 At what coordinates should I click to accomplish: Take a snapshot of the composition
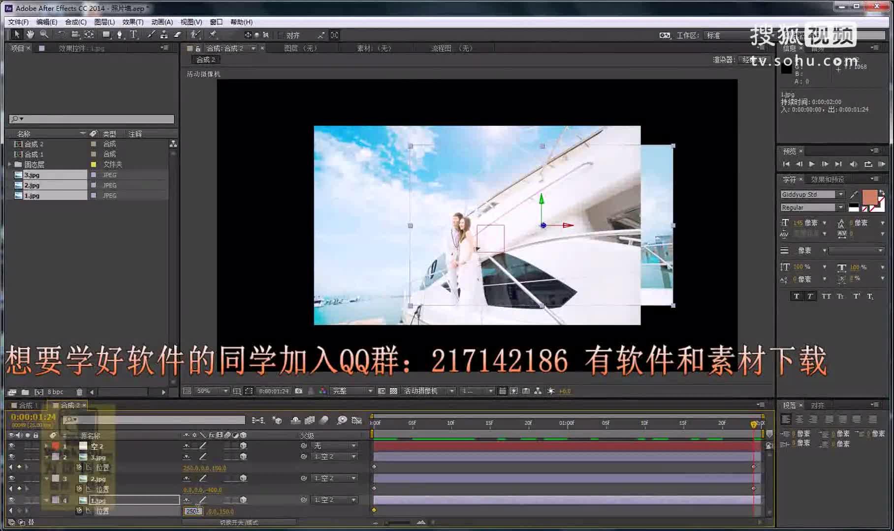pyautogui.click(x=298, y=391)
